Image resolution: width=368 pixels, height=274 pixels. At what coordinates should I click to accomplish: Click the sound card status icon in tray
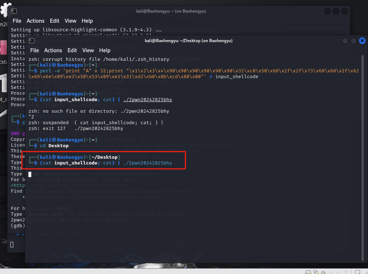pos(323,272)
